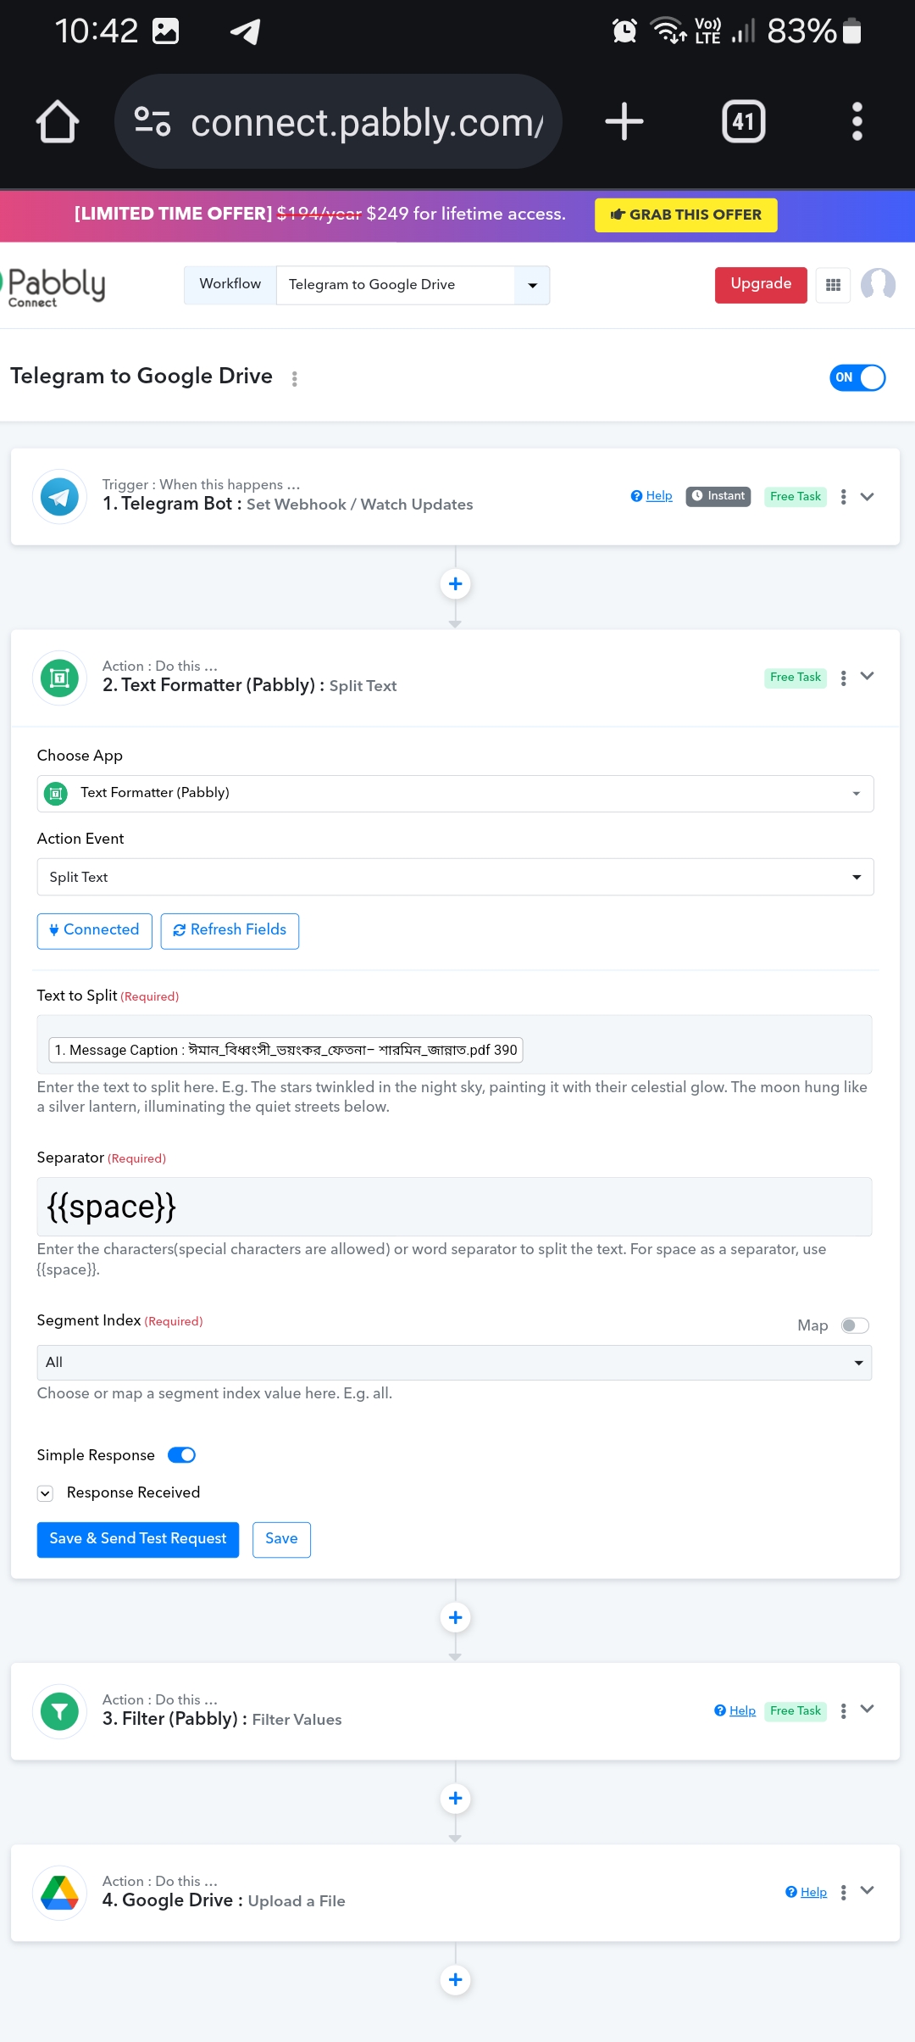
Task: Click the Filter (Pabbly) step icon
Action: point(59,1711)
